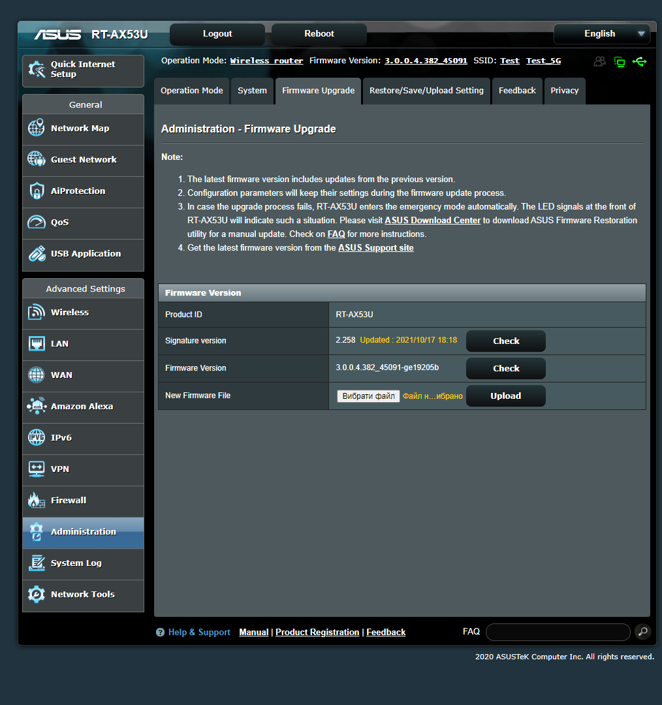662x705 pixels.
Task: Check for new Firmware Version
Action: 506,368
